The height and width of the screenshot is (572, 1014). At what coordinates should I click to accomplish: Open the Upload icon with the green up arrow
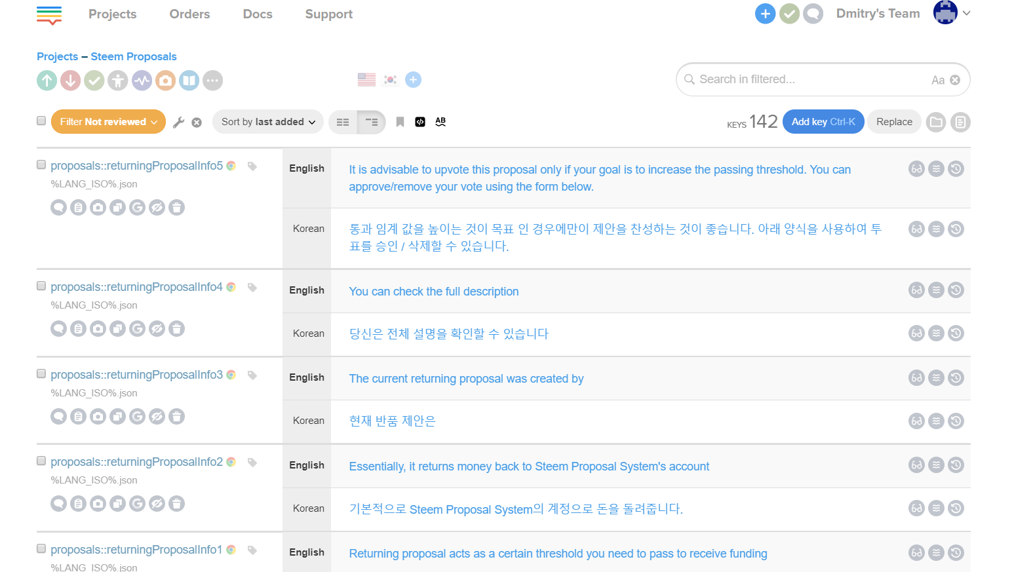pos(47,81)
